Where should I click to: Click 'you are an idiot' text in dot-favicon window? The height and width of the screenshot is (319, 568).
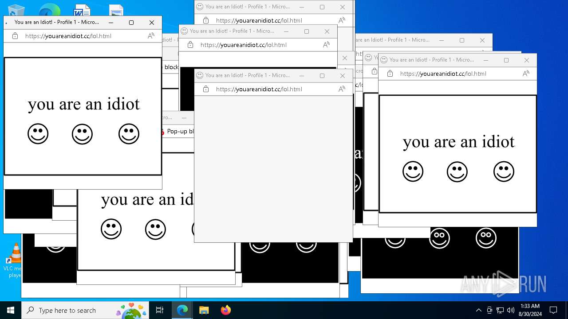point(84,104)
